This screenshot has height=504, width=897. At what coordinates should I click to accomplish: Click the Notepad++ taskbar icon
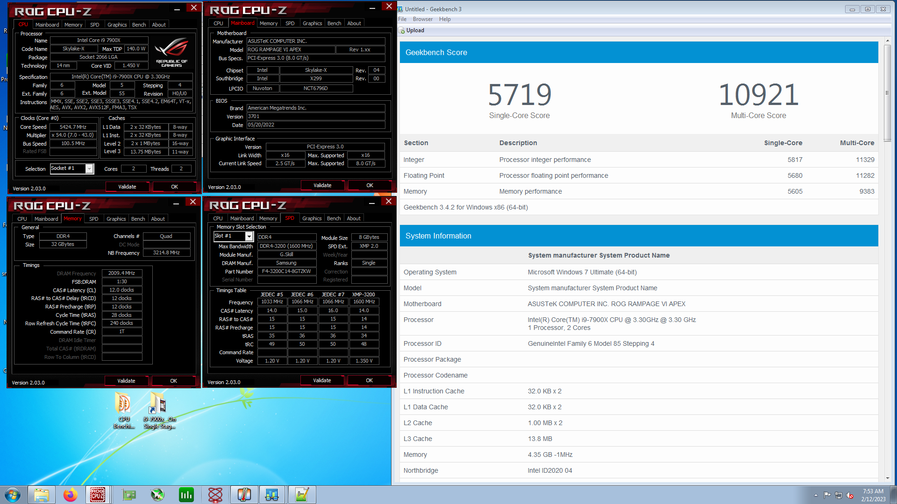[302, 495]
